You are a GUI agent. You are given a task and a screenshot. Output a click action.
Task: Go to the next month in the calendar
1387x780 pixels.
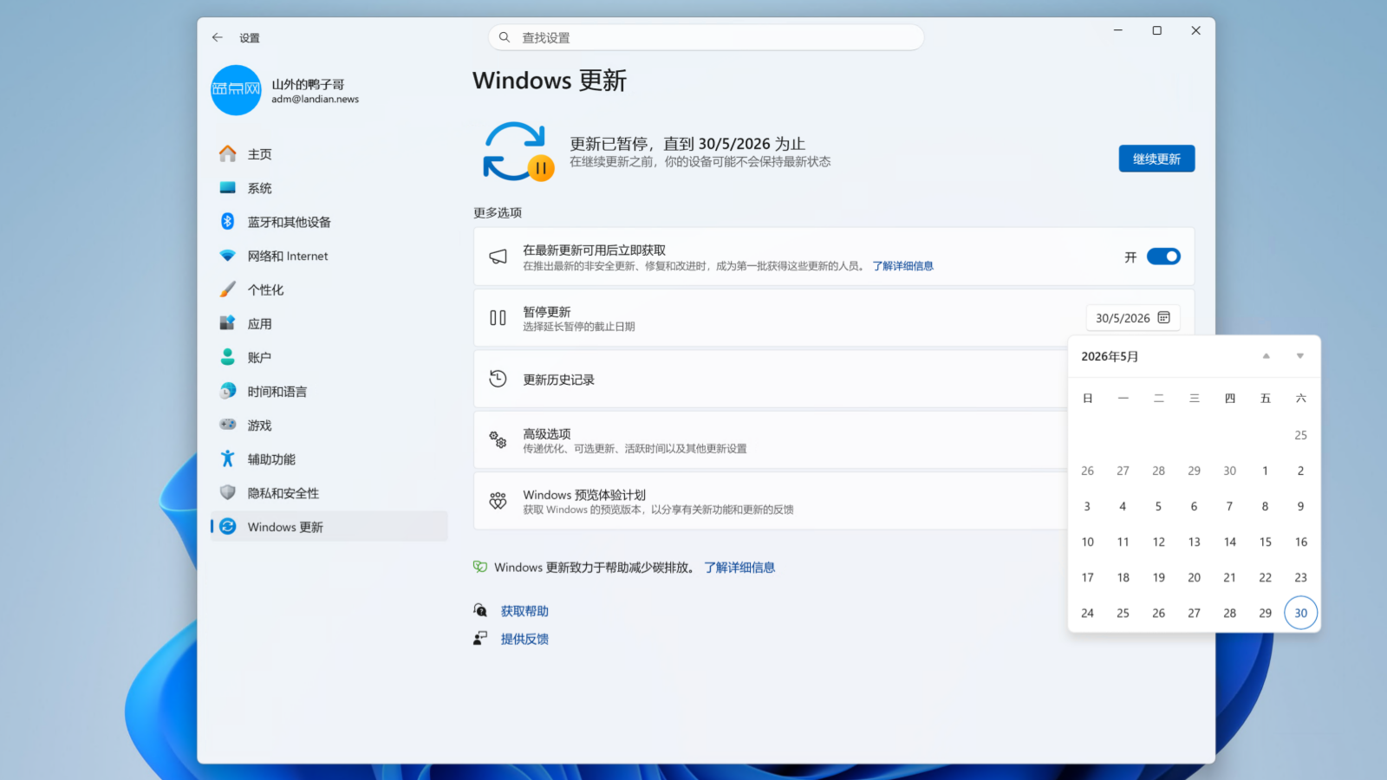(1299, 356)
